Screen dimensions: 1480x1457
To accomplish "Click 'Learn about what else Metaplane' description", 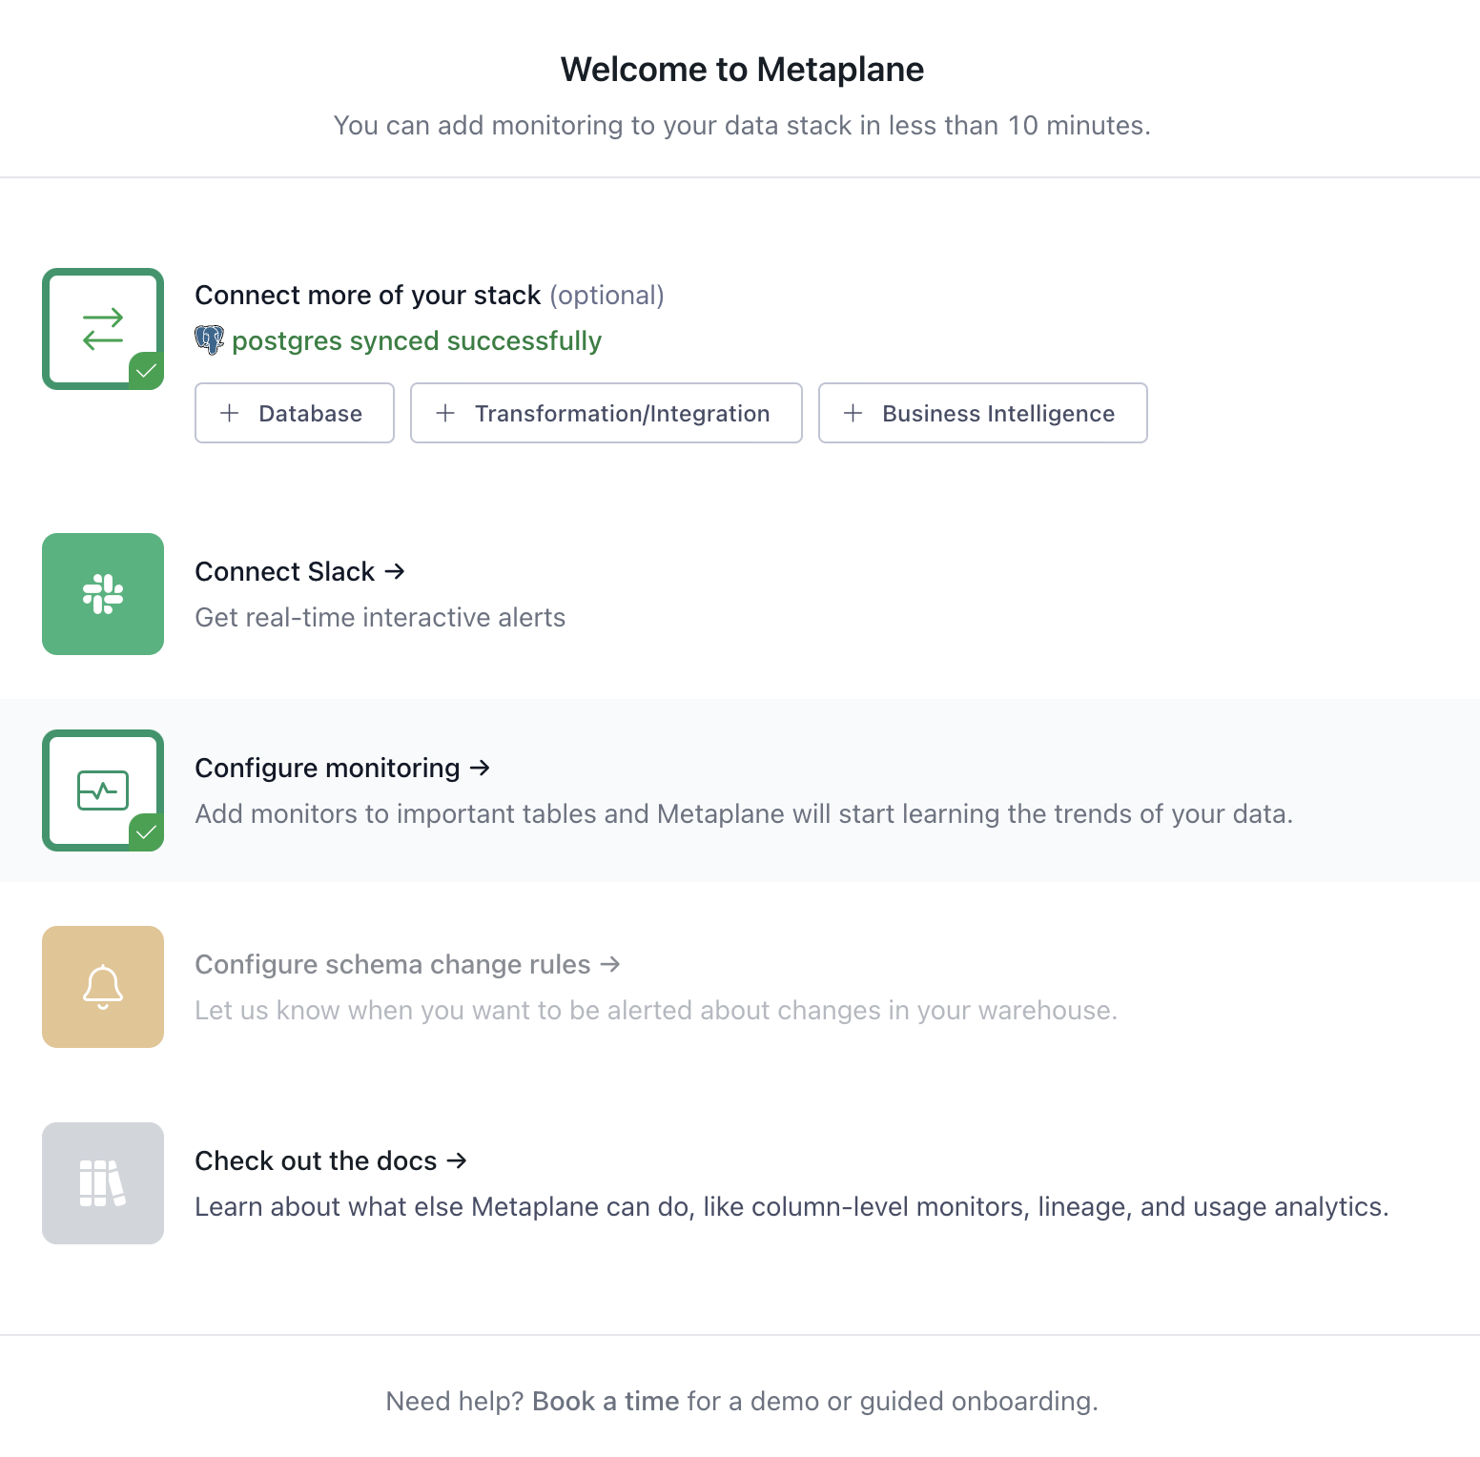I will (791, 1206).
